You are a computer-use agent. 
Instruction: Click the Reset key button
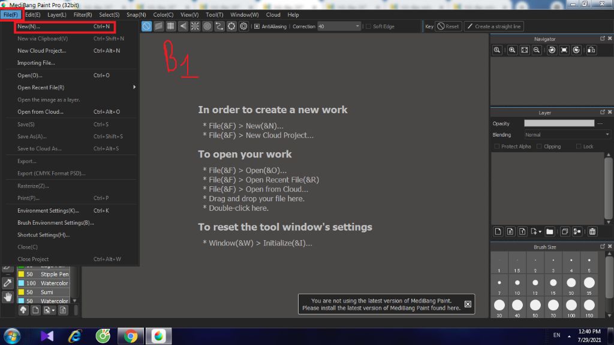448,26
